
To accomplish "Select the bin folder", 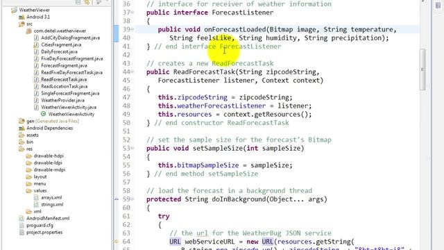I will point(30,142).
